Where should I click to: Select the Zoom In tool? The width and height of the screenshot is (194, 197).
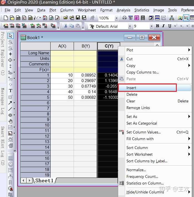(10, 42)
